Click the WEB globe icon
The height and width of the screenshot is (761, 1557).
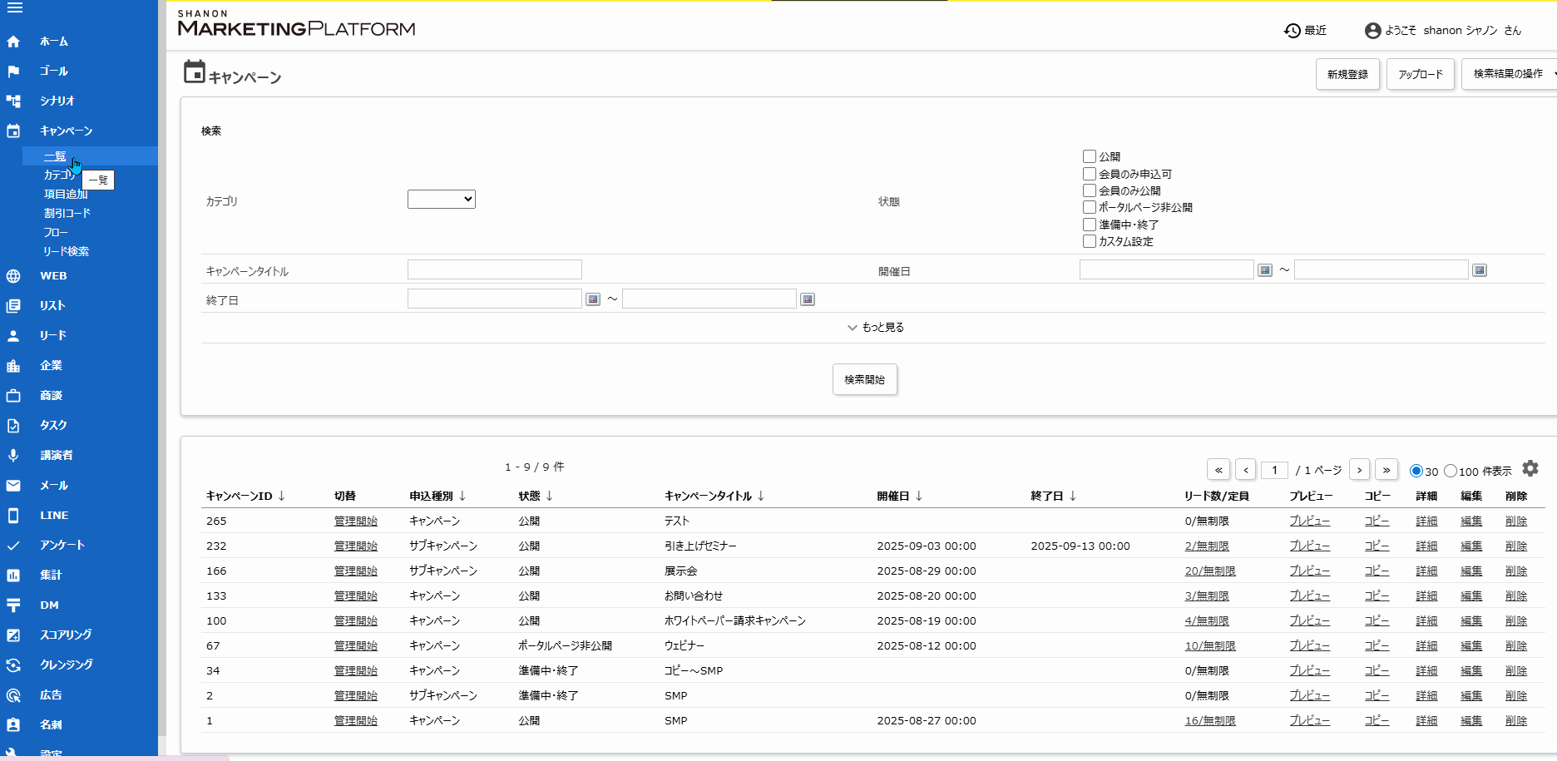point(13,276)
